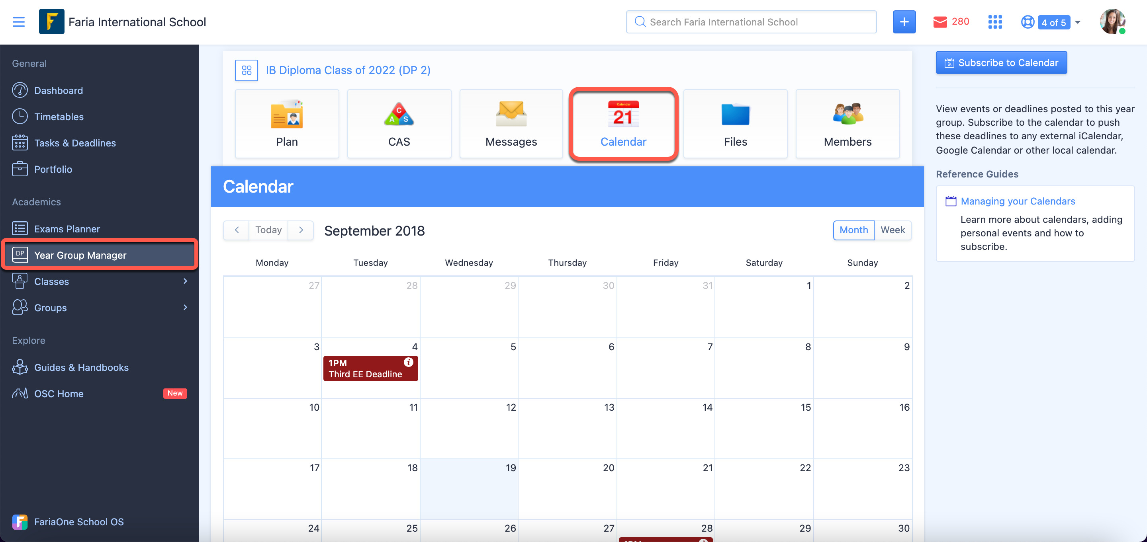Click the New badge beside OSC Home
1147x542 pixels.
pyautogui.click(x=175, y=394)
